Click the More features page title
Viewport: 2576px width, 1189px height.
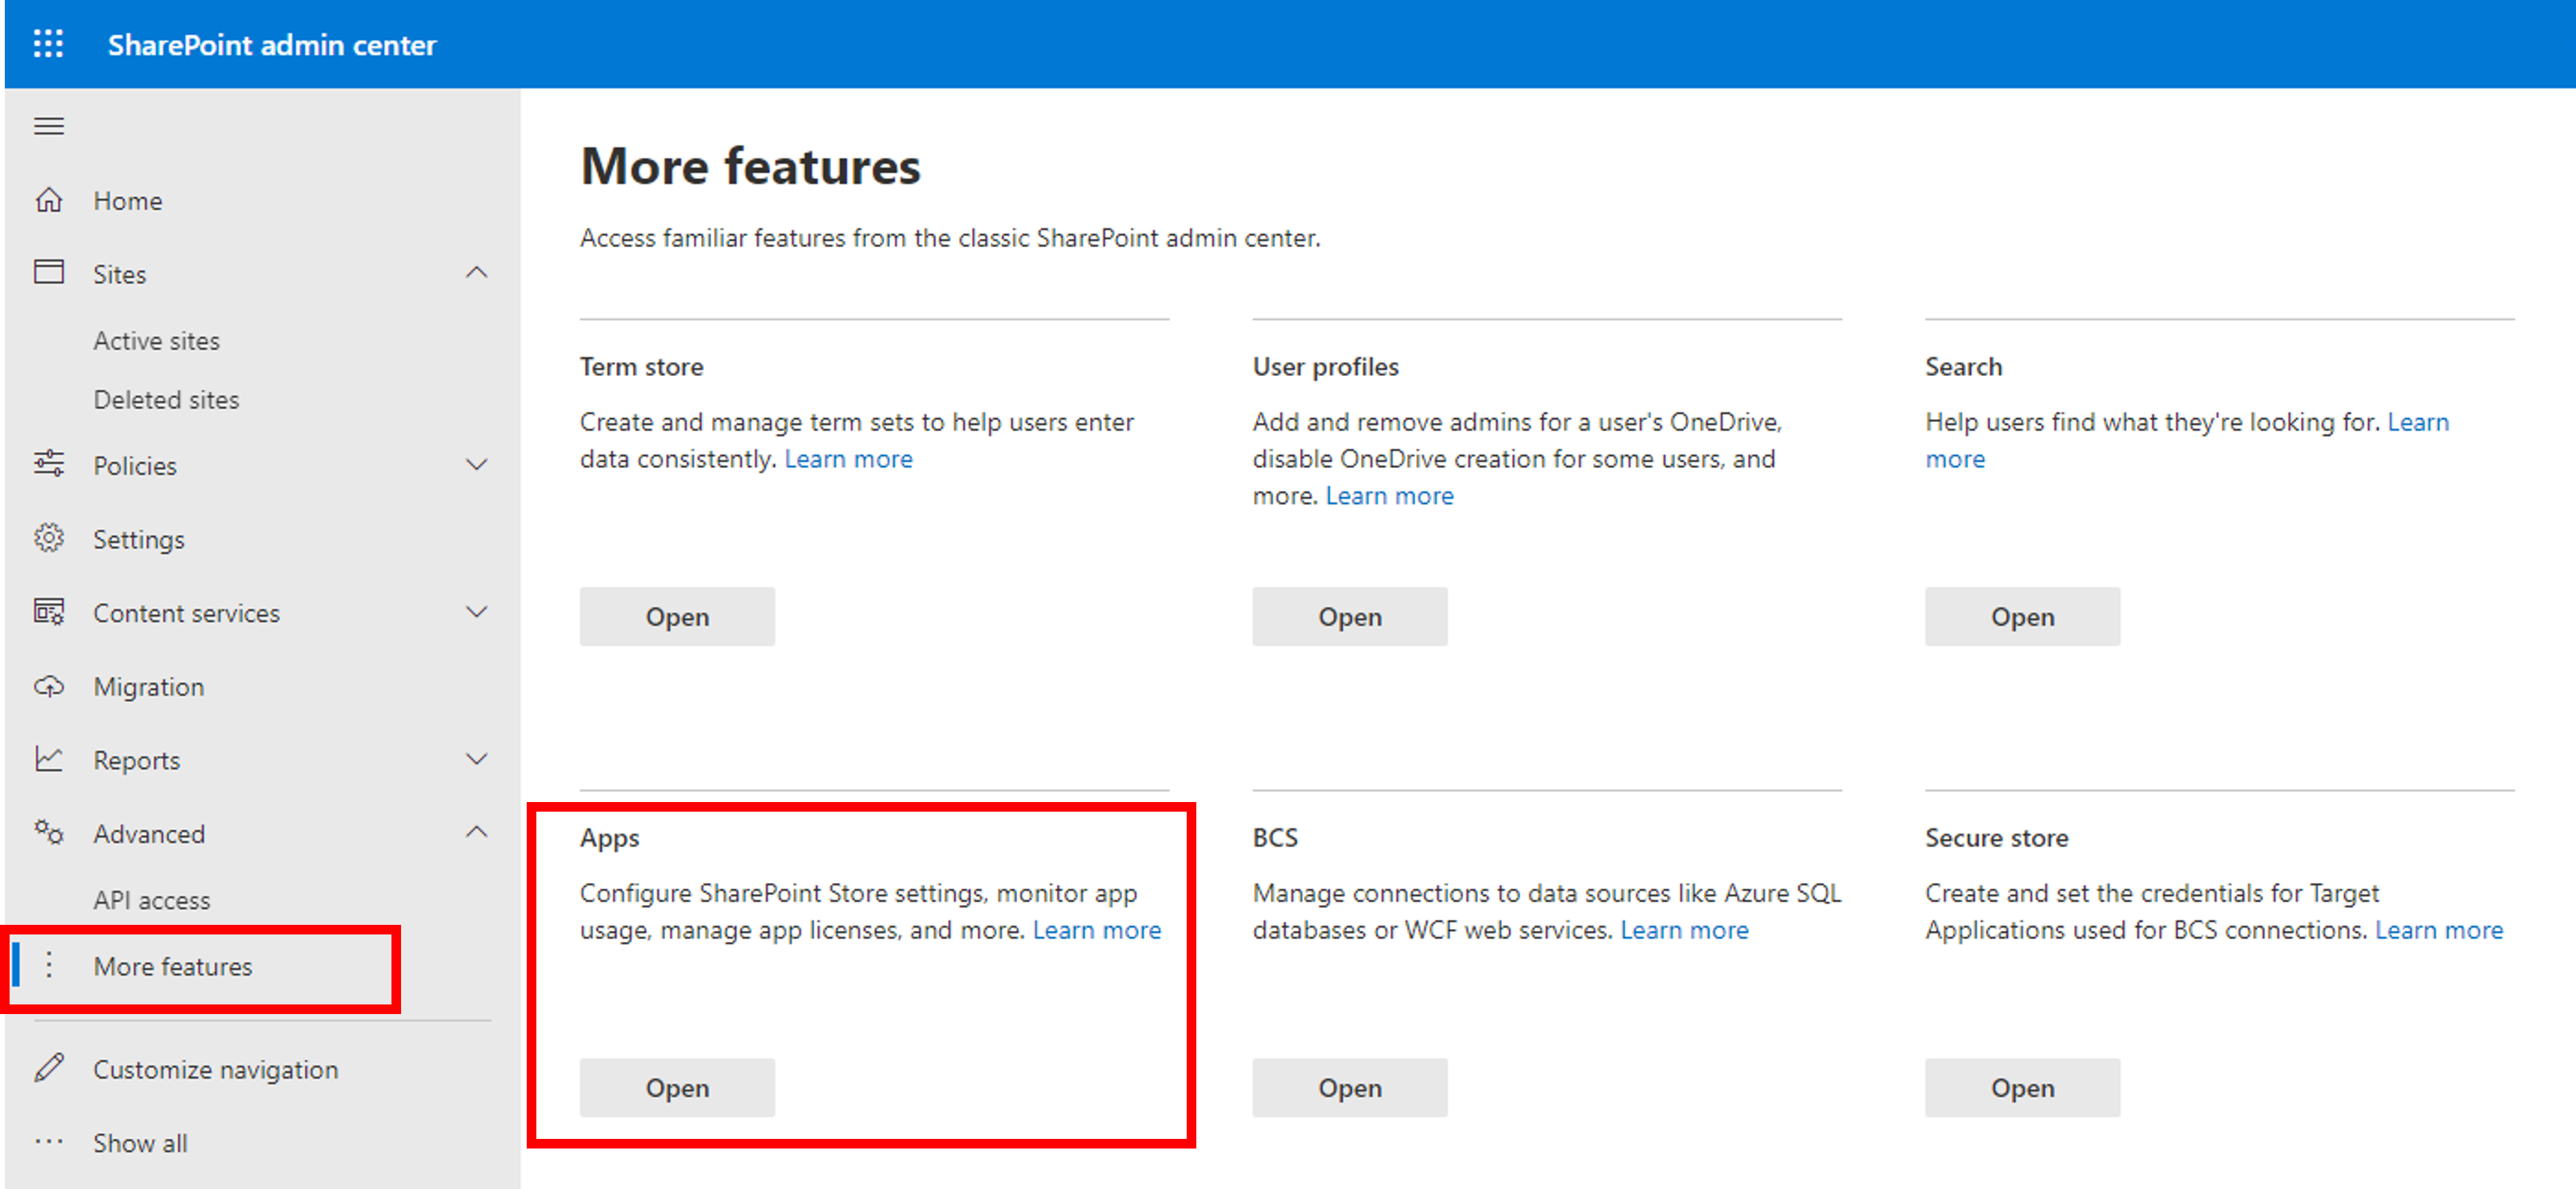point(751,166)
